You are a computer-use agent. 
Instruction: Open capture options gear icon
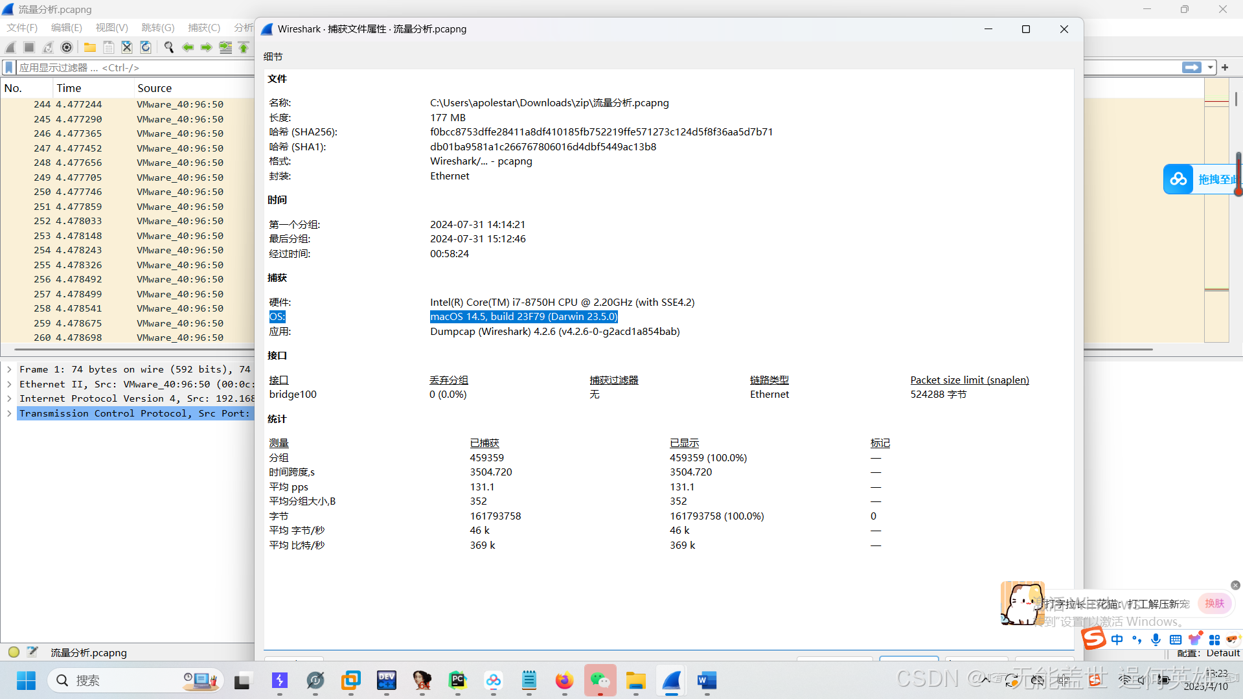click(67, 47)
